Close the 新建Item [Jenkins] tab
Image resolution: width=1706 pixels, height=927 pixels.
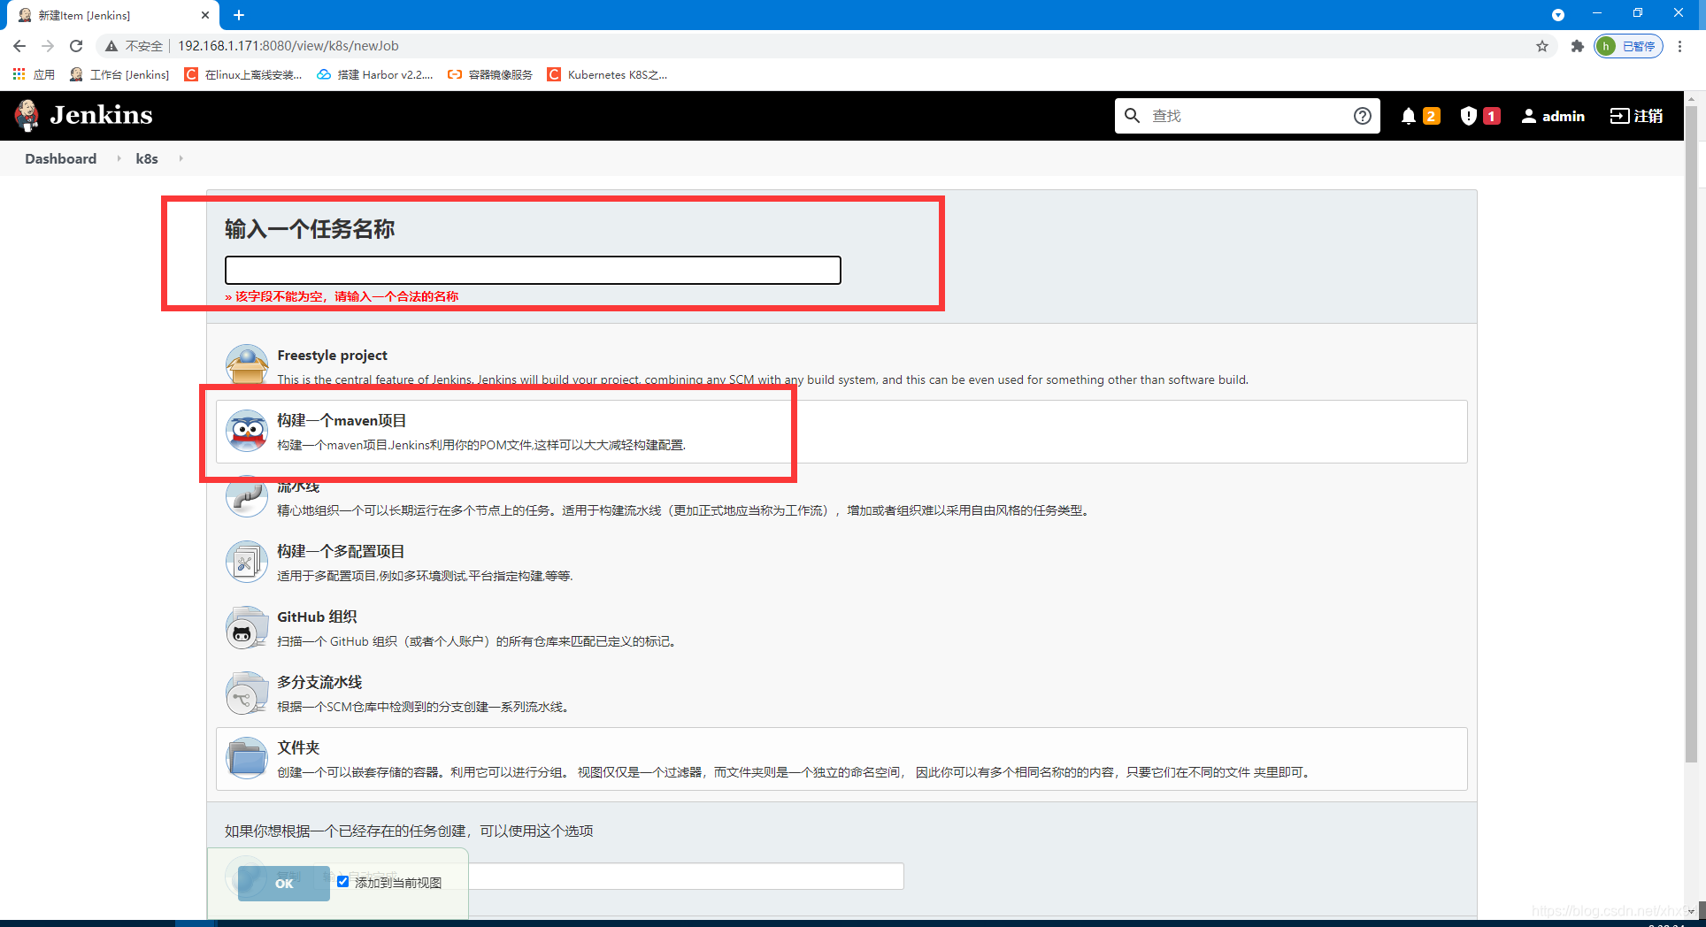click(x=205, y=15)
